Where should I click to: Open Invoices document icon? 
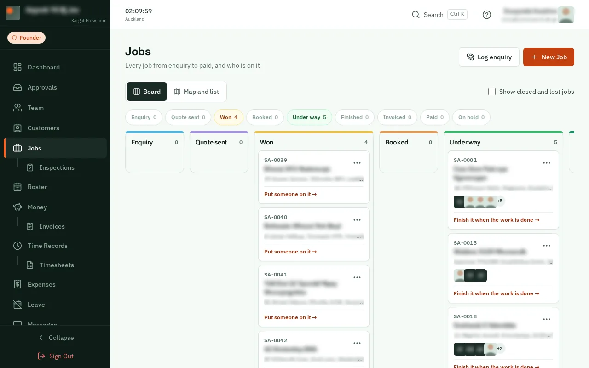[x=30, y=226]
